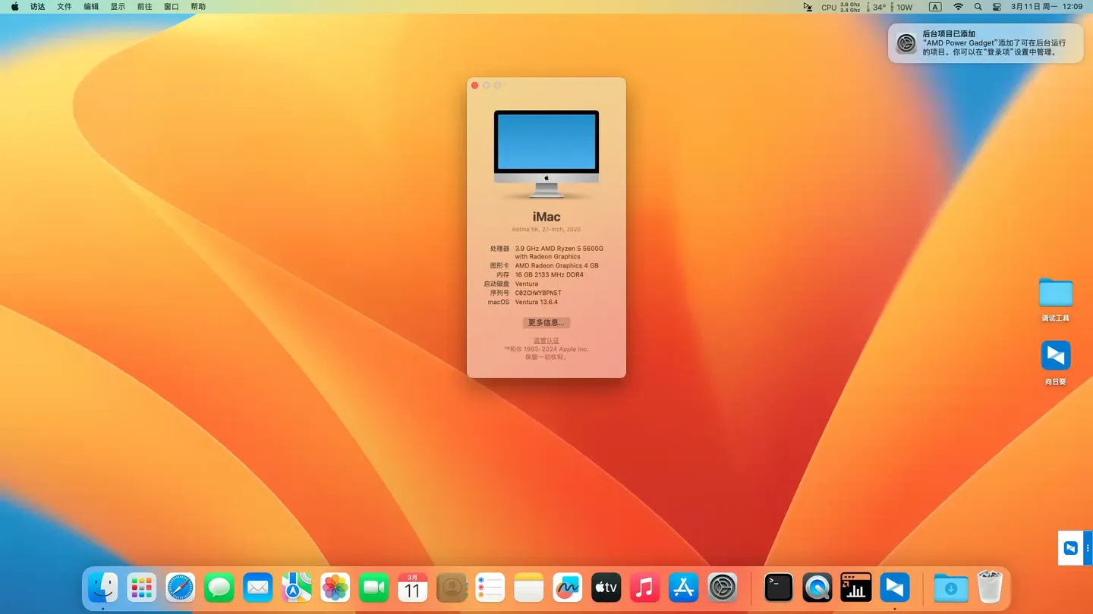Launch Safari from the Dock
Screen dimensions: 1093x614
coord(180,587)
